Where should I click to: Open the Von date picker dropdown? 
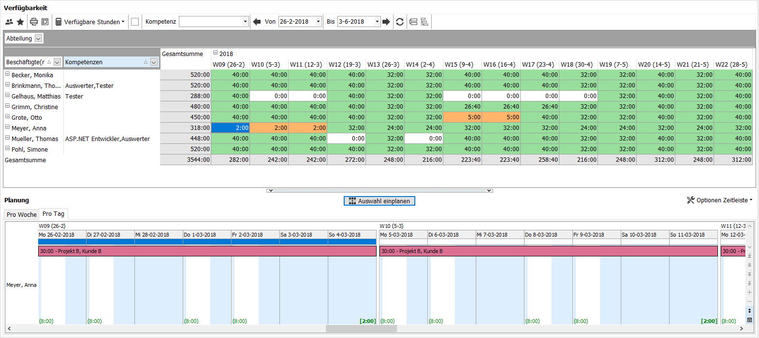(318, 22)
